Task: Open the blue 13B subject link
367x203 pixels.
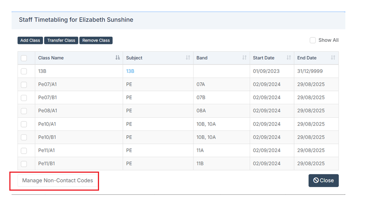Action: pyautogui.click(x=130, y=71)
